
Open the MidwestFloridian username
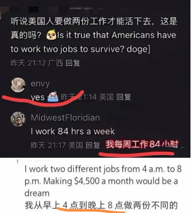pos(65,118)
